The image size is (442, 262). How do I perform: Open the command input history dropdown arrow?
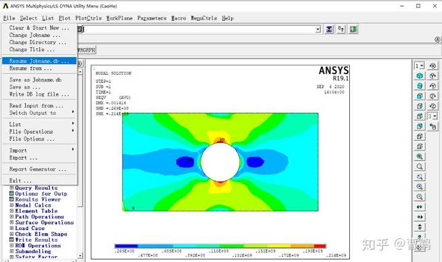click(318, 29)
